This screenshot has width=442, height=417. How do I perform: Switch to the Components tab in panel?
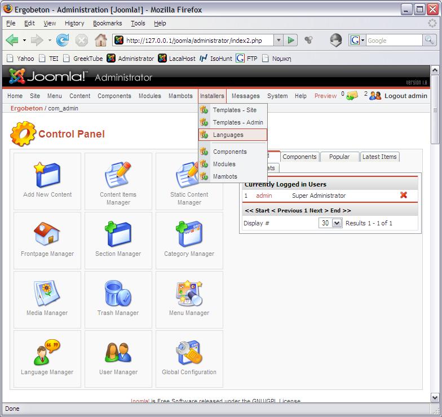pyautogui.click(x=299, y=157)
